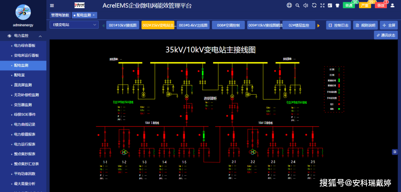Open the floating settings slider icon

395,152
